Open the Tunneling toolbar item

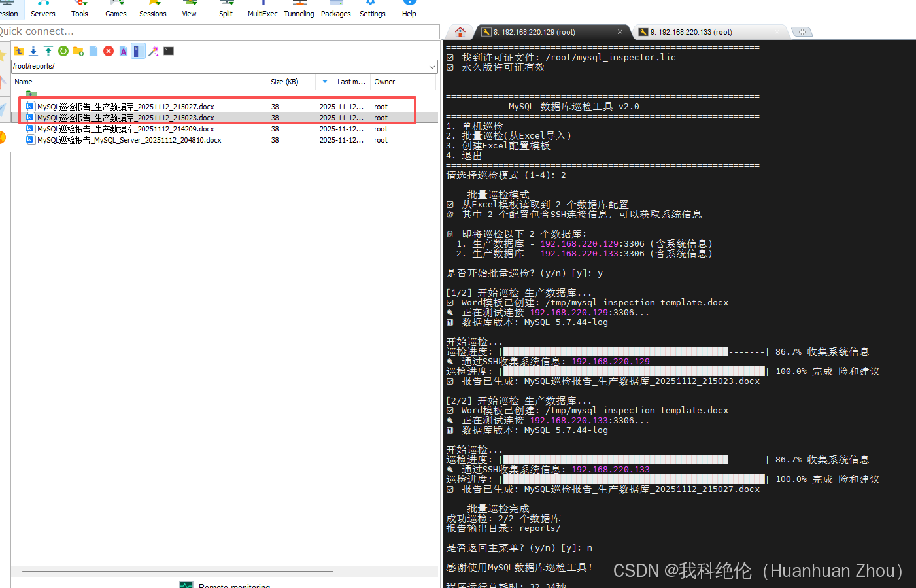coord(299,9)
